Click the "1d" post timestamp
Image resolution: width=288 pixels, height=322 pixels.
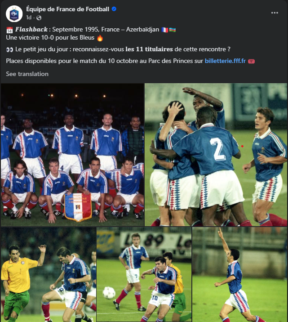tap(29, 18)
